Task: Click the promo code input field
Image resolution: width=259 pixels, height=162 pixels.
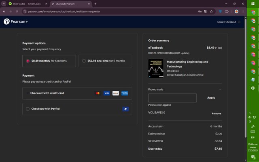Action: coord(172,98)
